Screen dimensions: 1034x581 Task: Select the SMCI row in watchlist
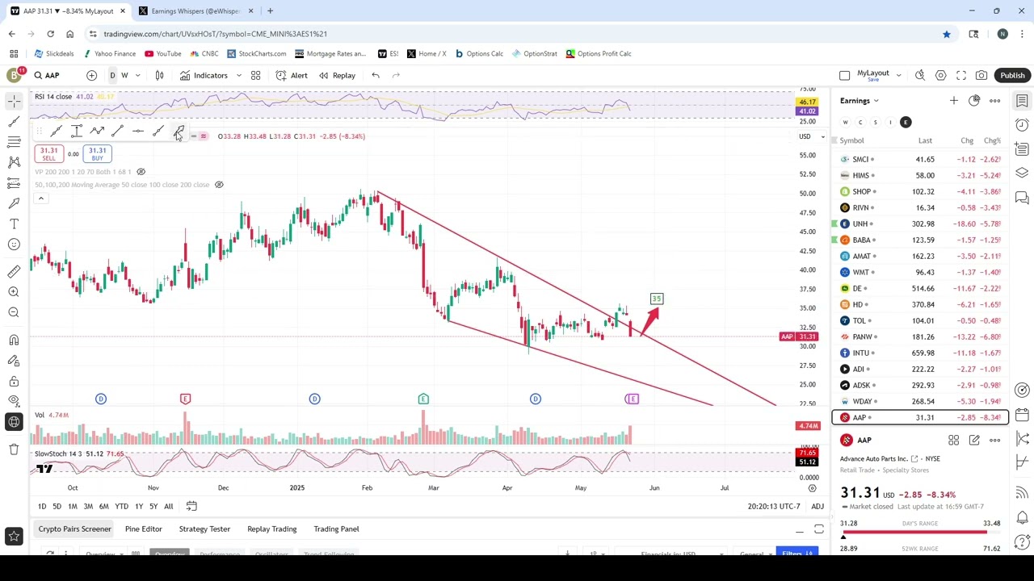pos(920,159)
